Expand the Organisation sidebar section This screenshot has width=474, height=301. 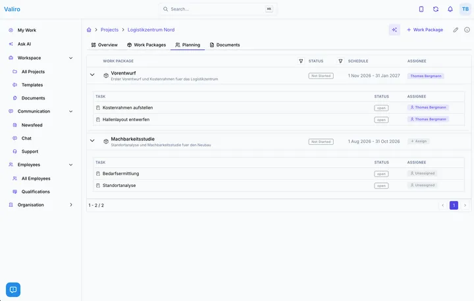coord(70,205)
